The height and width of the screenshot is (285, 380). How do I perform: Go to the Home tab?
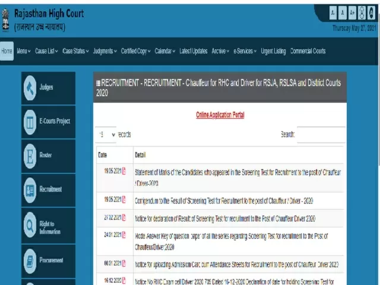pos(7,51)
